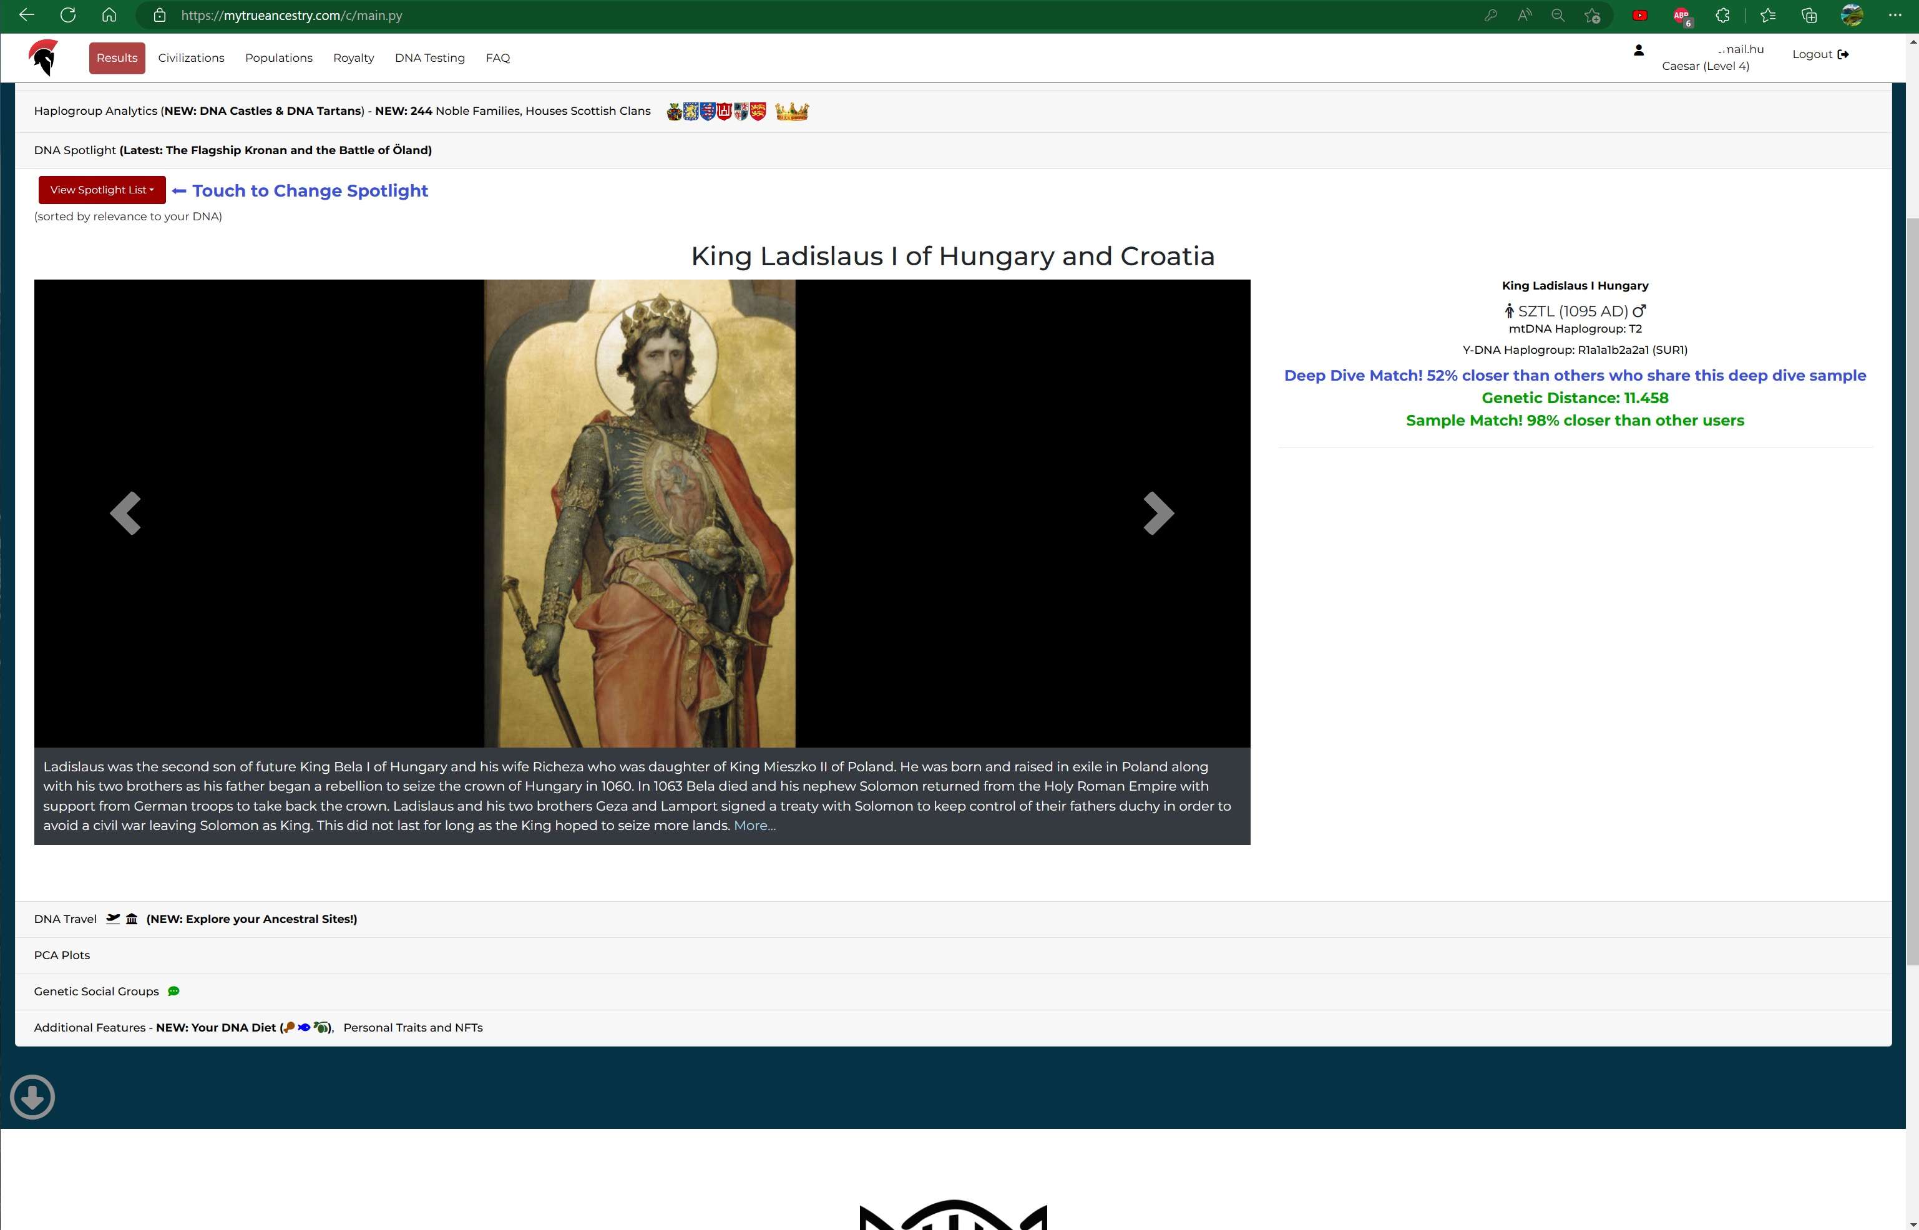Show the next spotlight slide
This screenshot has height=1230, width=1919.
[1158, 513]
